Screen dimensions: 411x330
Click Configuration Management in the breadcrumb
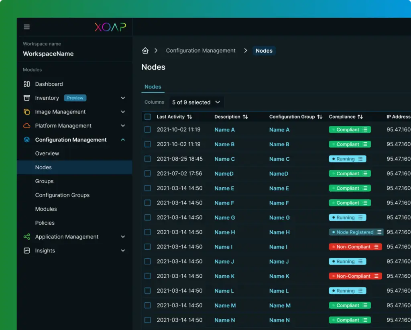(x=200, y=50)
